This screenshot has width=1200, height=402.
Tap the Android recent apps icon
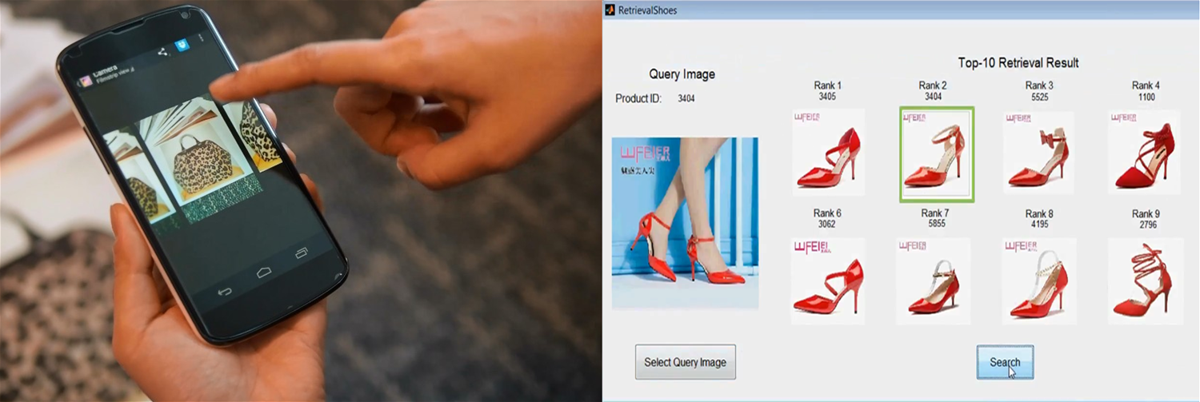(302, 253)
